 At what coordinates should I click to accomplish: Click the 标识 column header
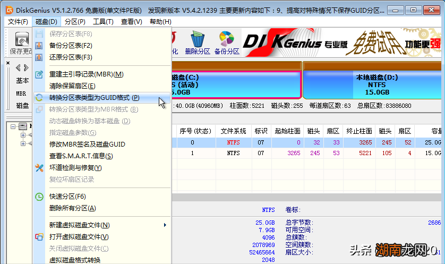point(261,131)
